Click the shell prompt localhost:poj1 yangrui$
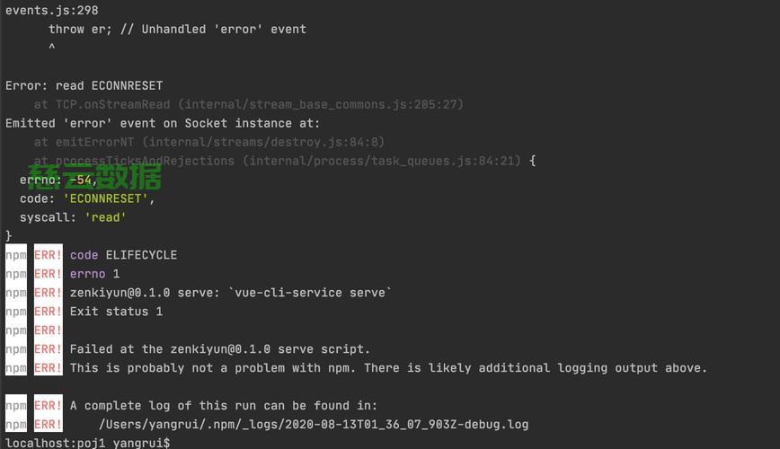Screen dimensions: 780x449 [x=87, y=443]
